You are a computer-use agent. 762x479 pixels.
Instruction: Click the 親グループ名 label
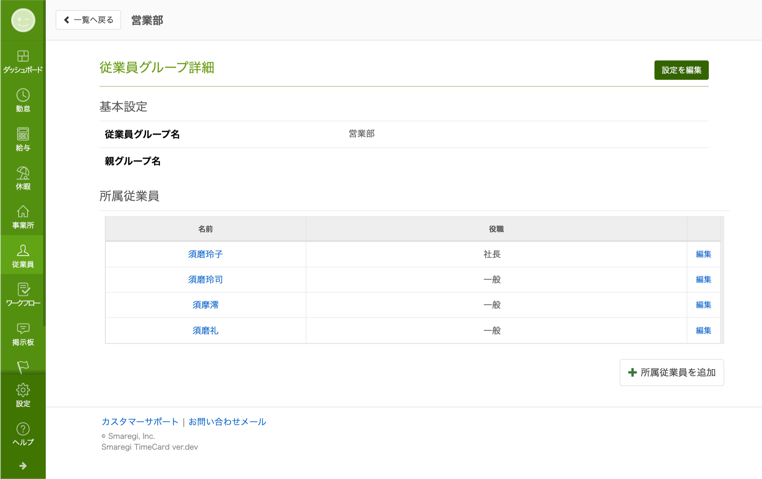coord(132,161)
